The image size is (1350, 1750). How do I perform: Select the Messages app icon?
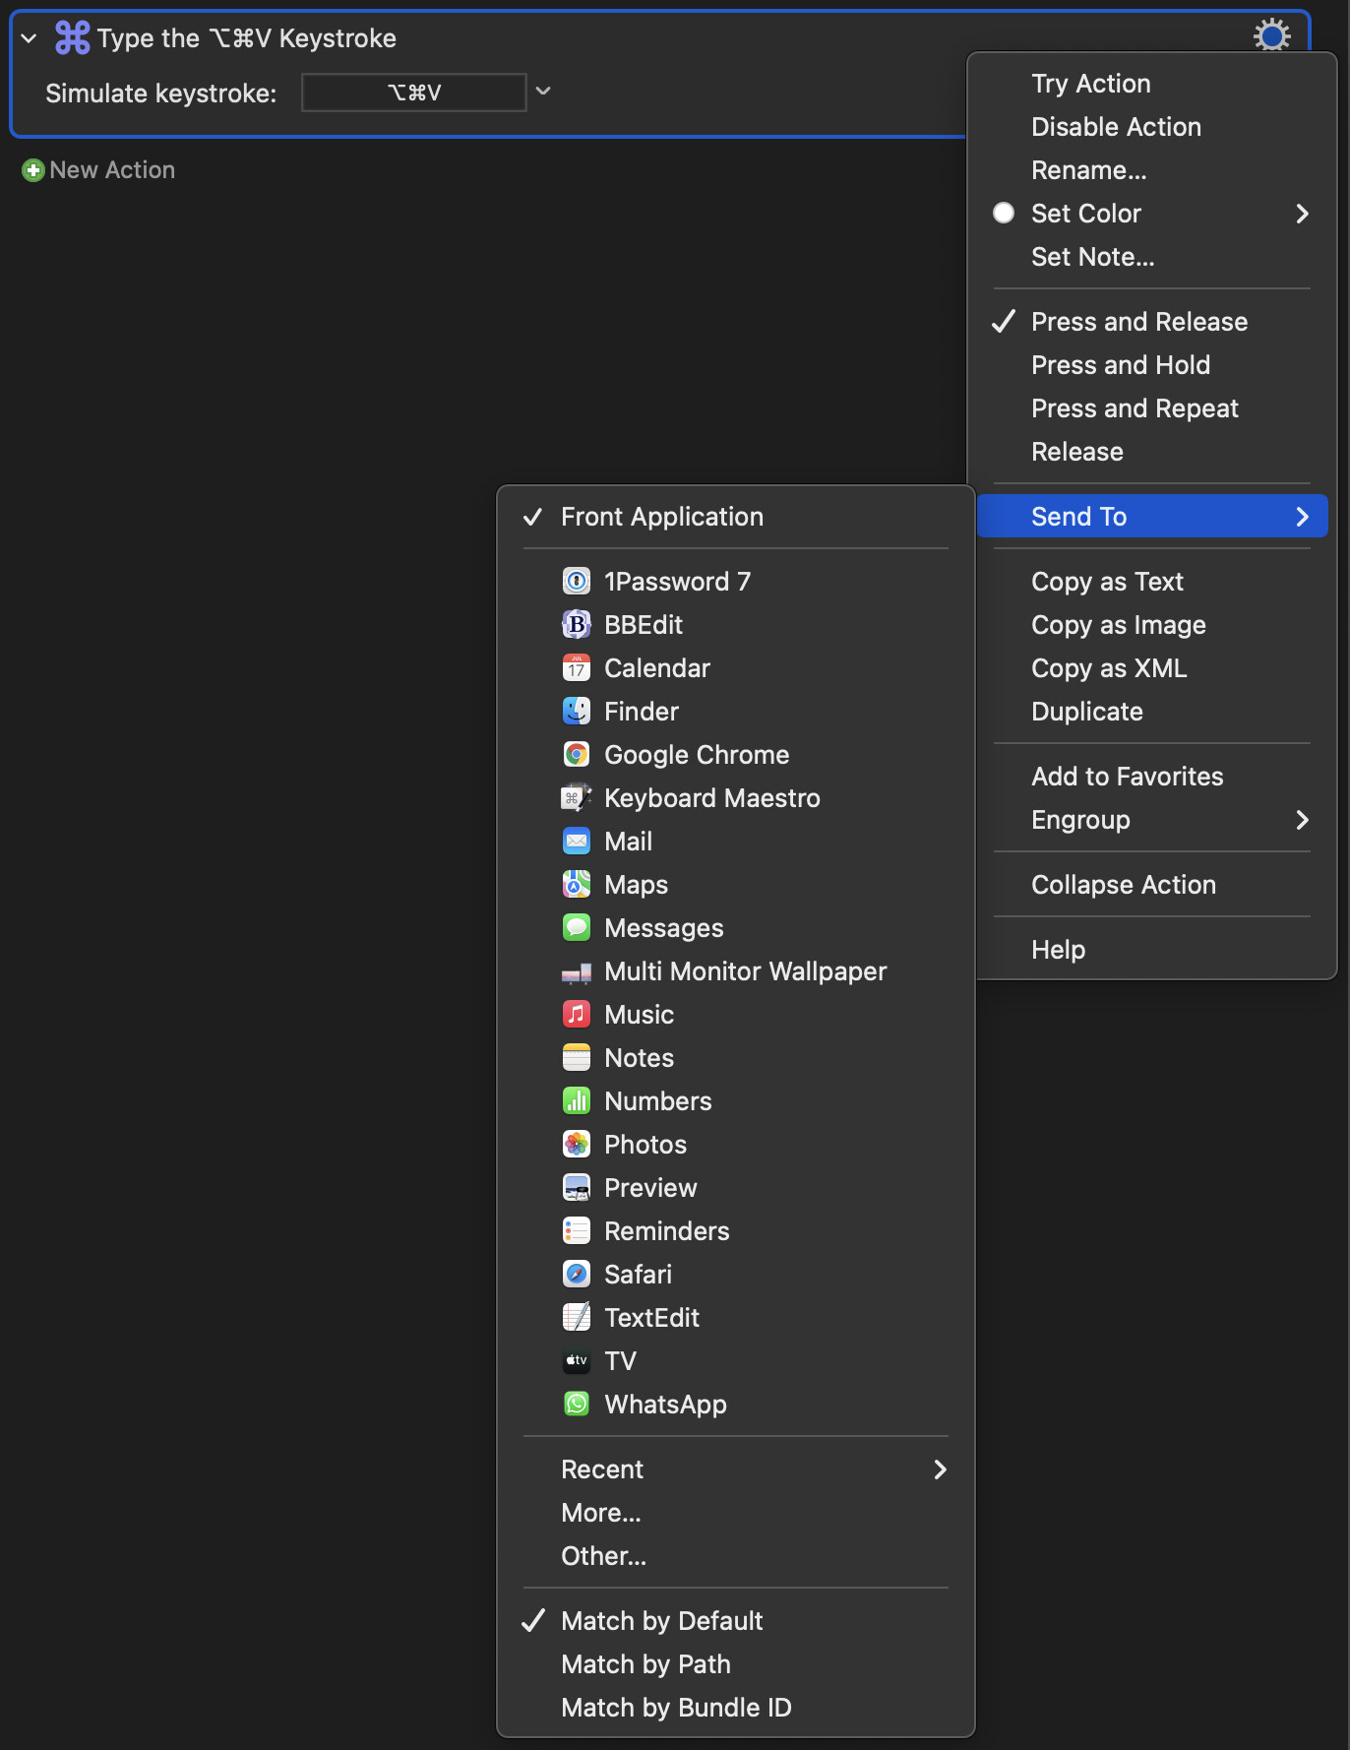tap(577, 927)
